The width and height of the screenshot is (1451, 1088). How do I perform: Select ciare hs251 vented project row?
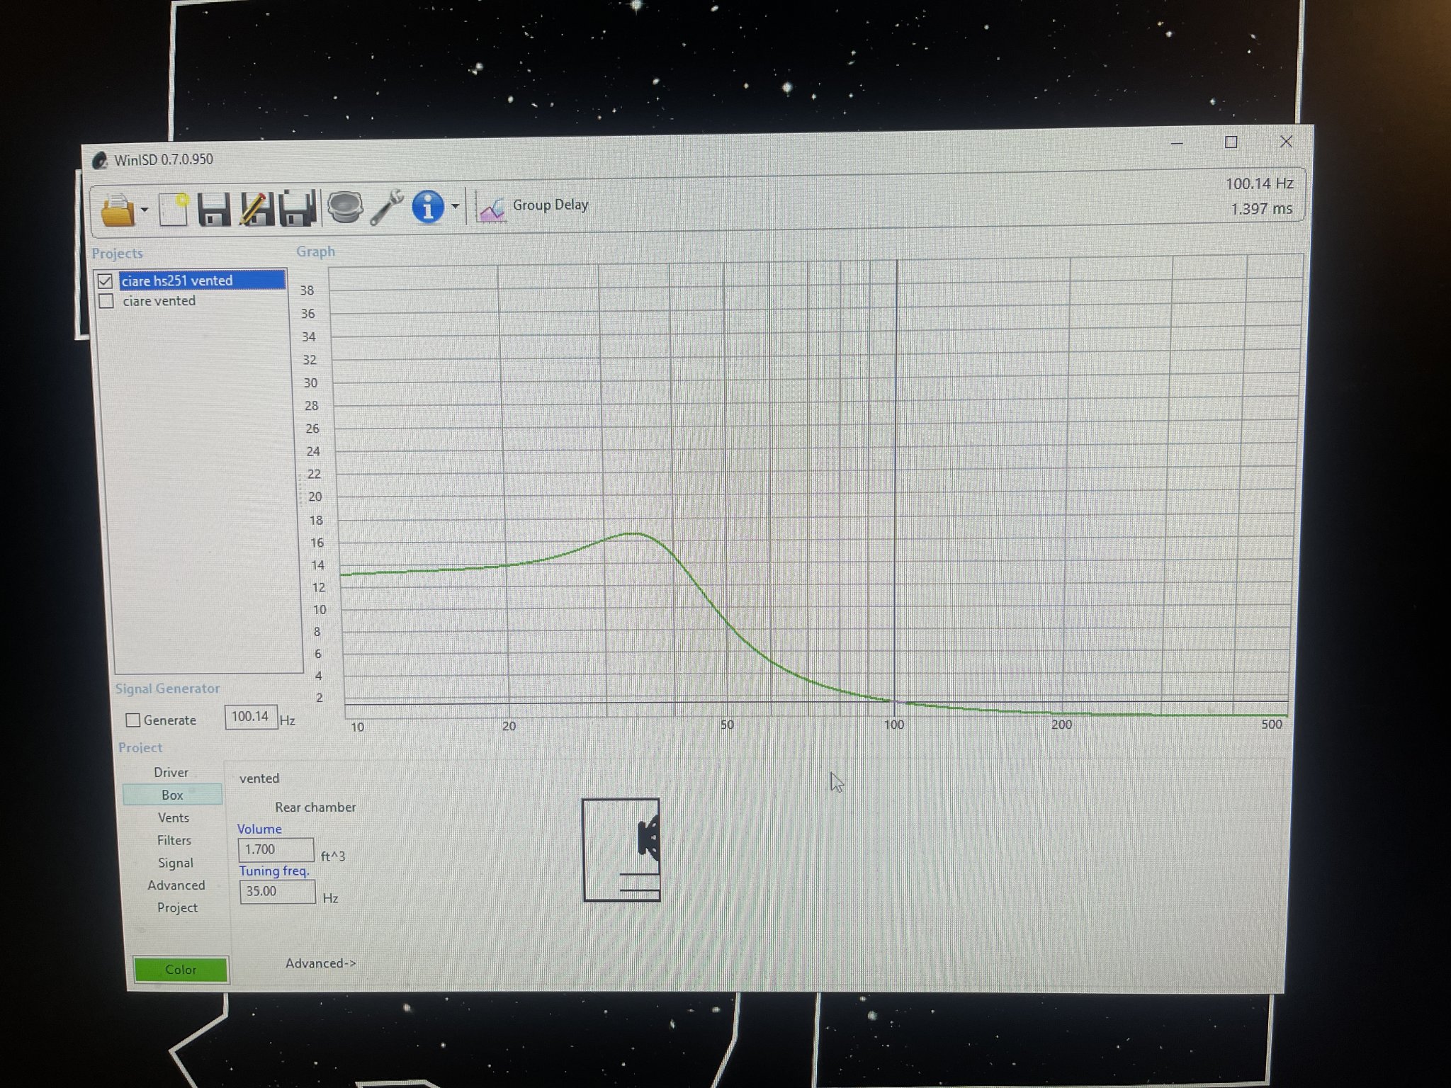point(202,280)
